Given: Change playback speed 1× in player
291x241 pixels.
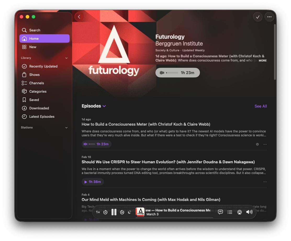Looking at the screenshot, I should [x=98, y=212].
